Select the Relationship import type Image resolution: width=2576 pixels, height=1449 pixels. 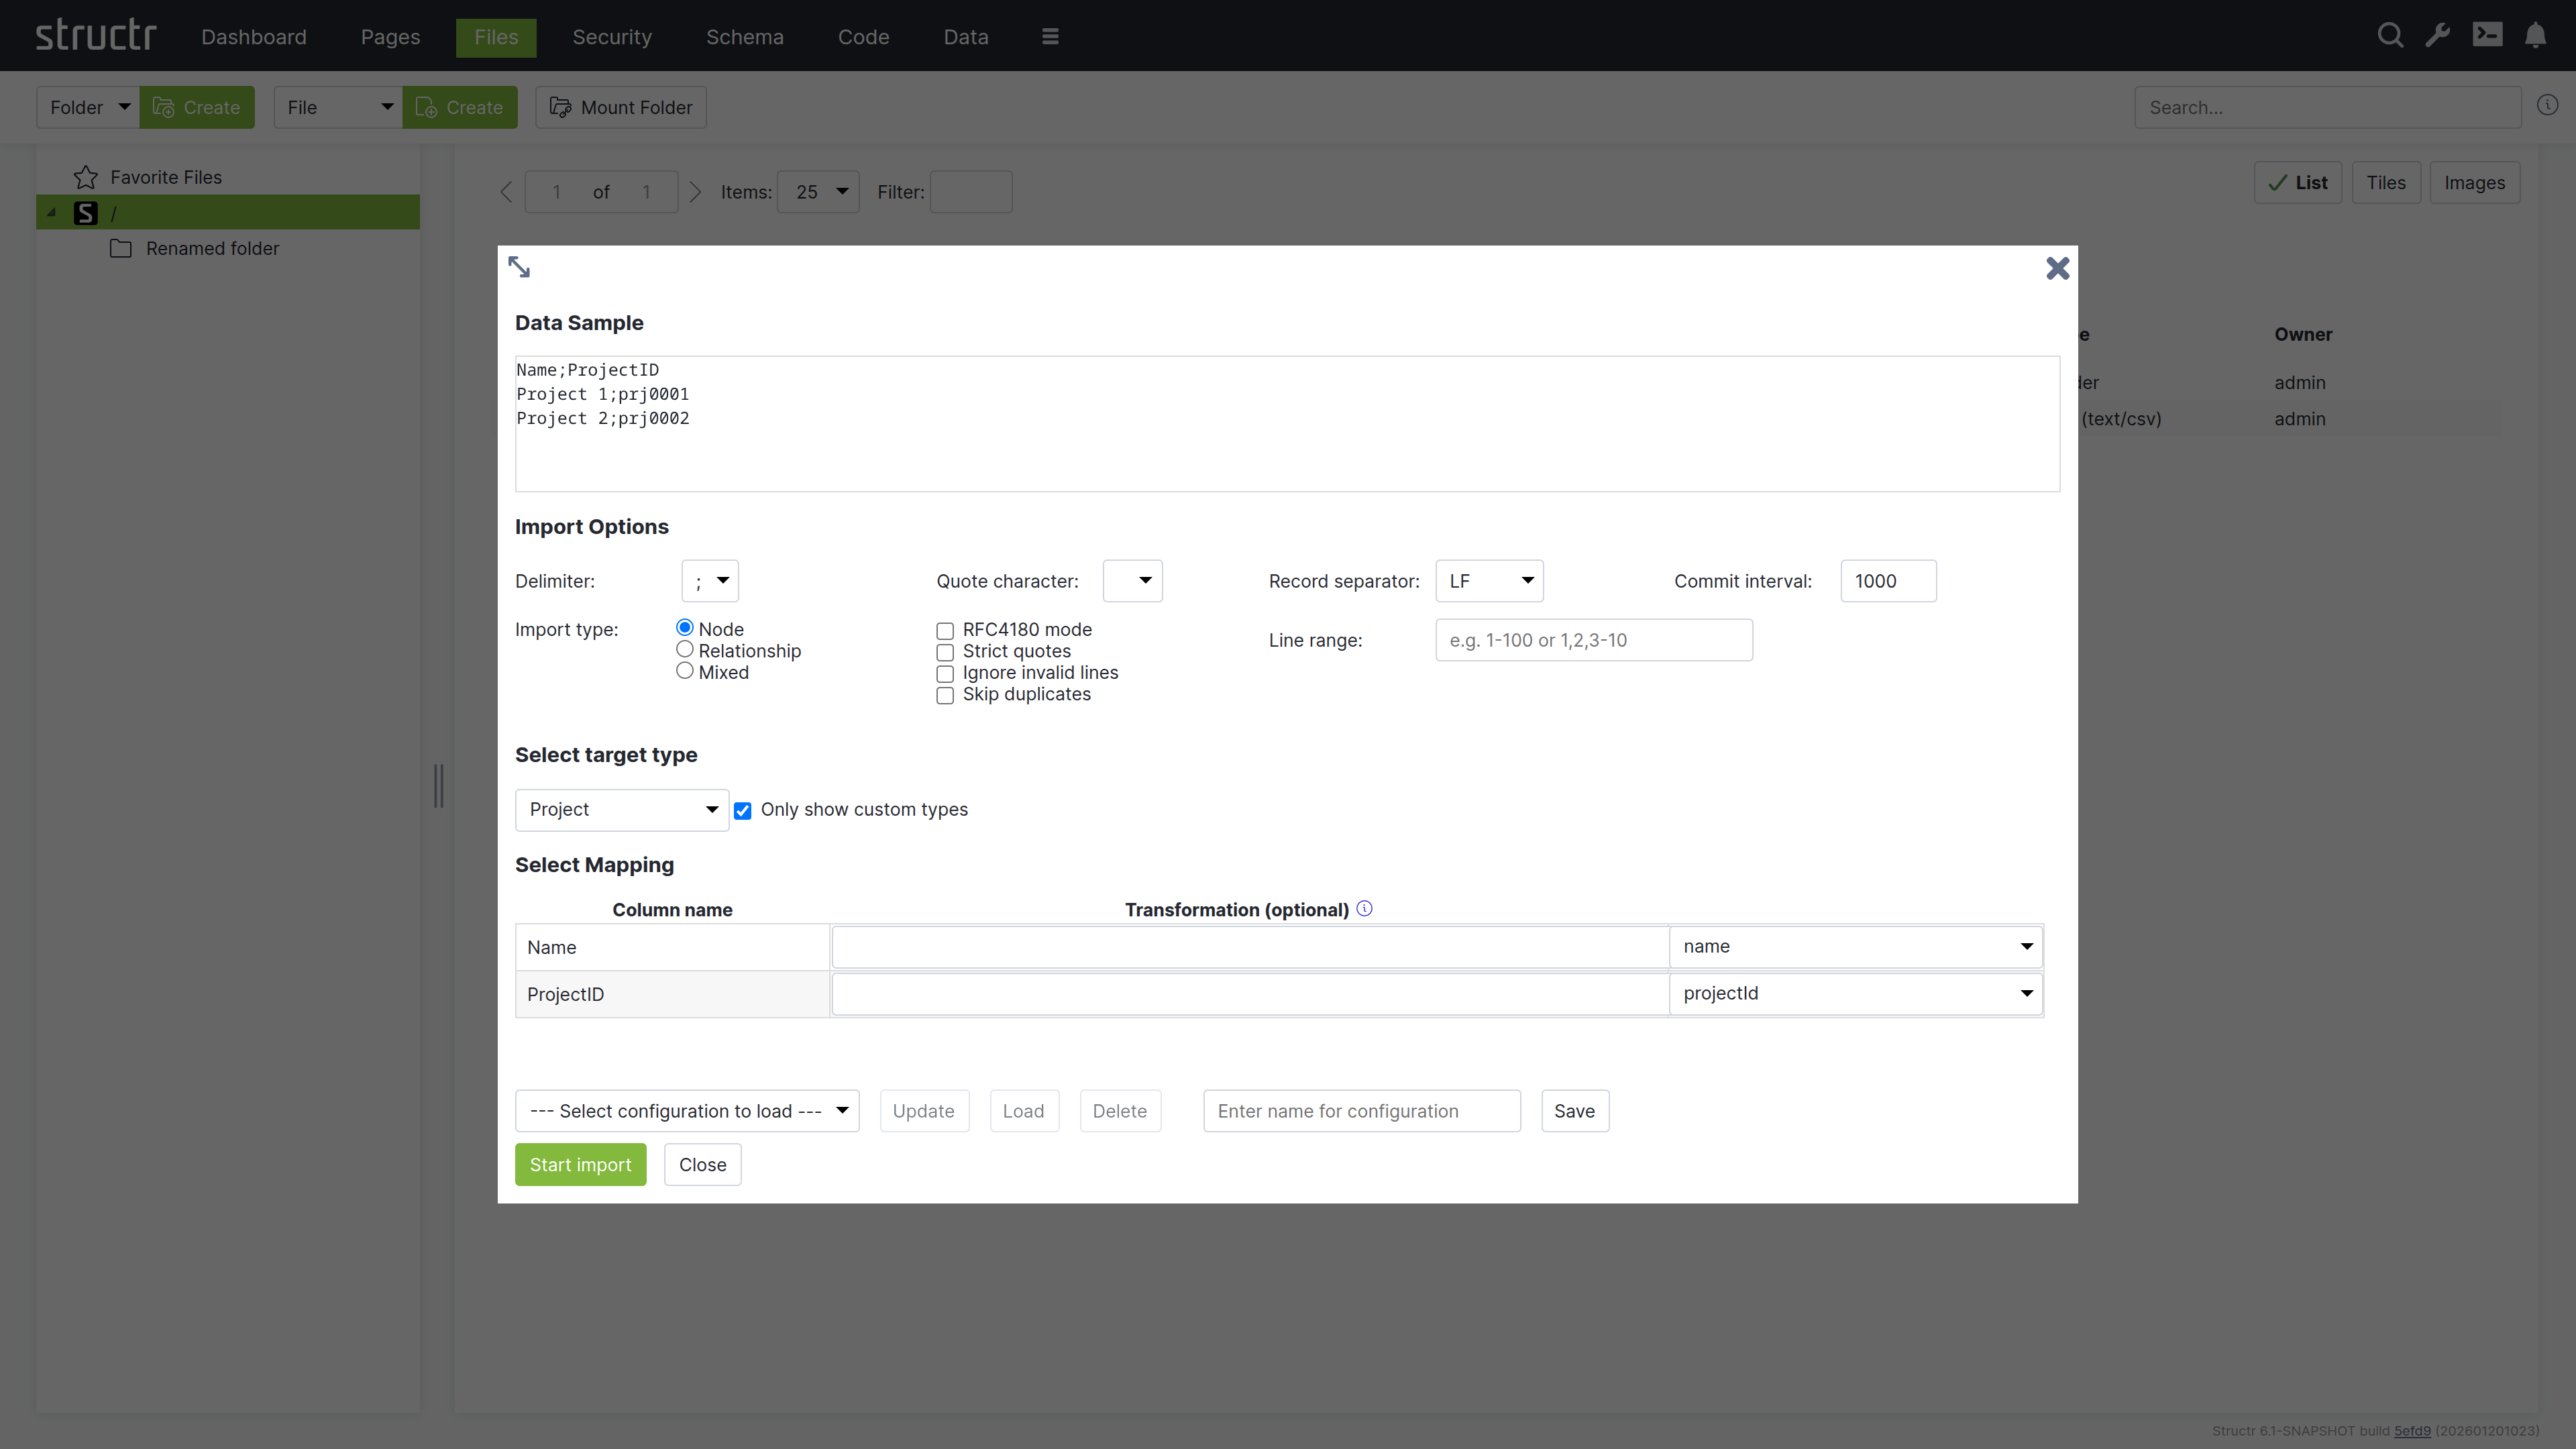tap(685, 649)
